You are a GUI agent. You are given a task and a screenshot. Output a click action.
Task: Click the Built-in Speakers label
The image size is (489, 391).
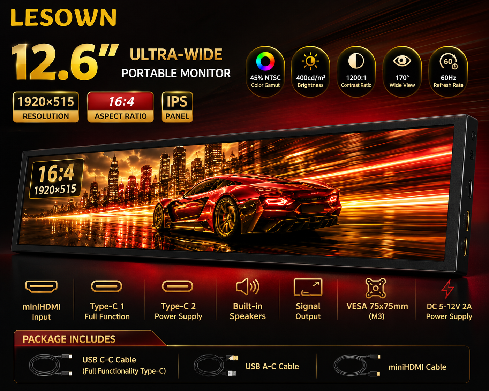(x=248, y=311)
